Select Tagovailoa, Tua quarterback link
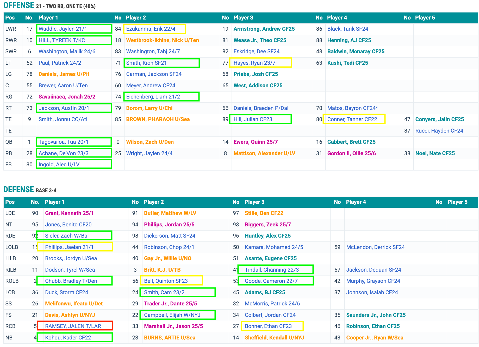The width and height of the screenshot is (479, 347). 63,142
